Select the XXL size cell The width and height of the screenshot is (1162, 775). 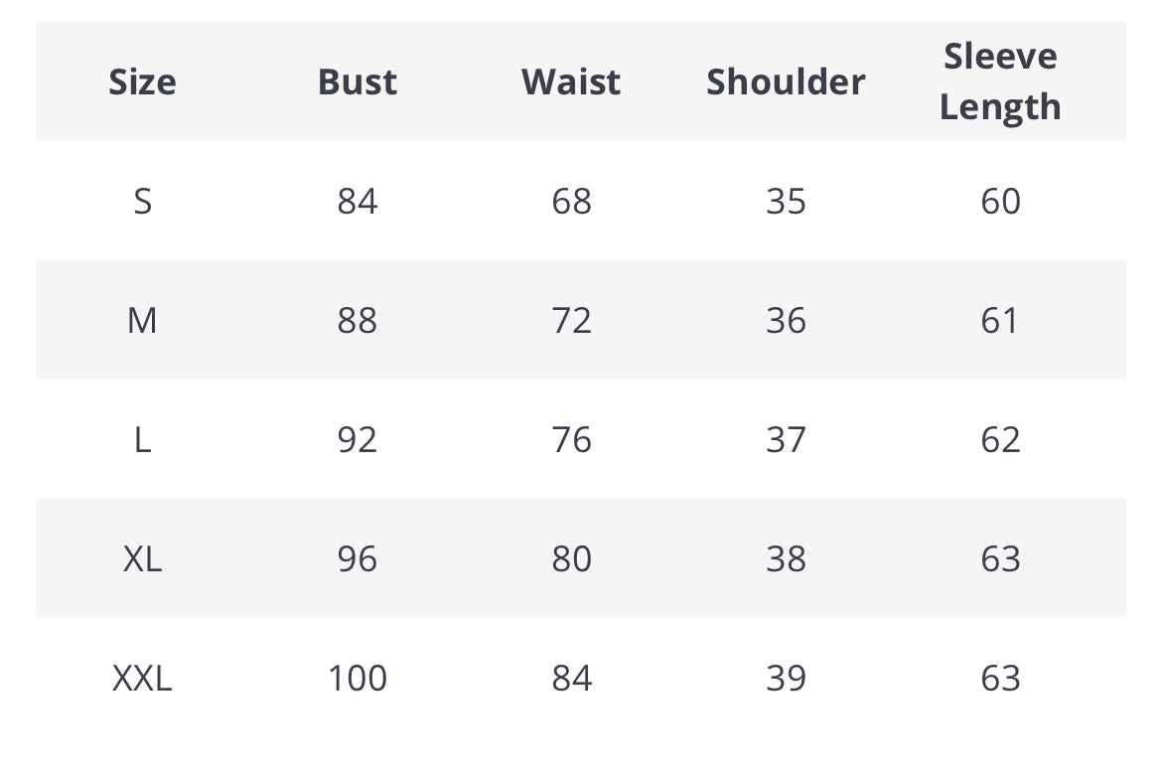(142, 678)
